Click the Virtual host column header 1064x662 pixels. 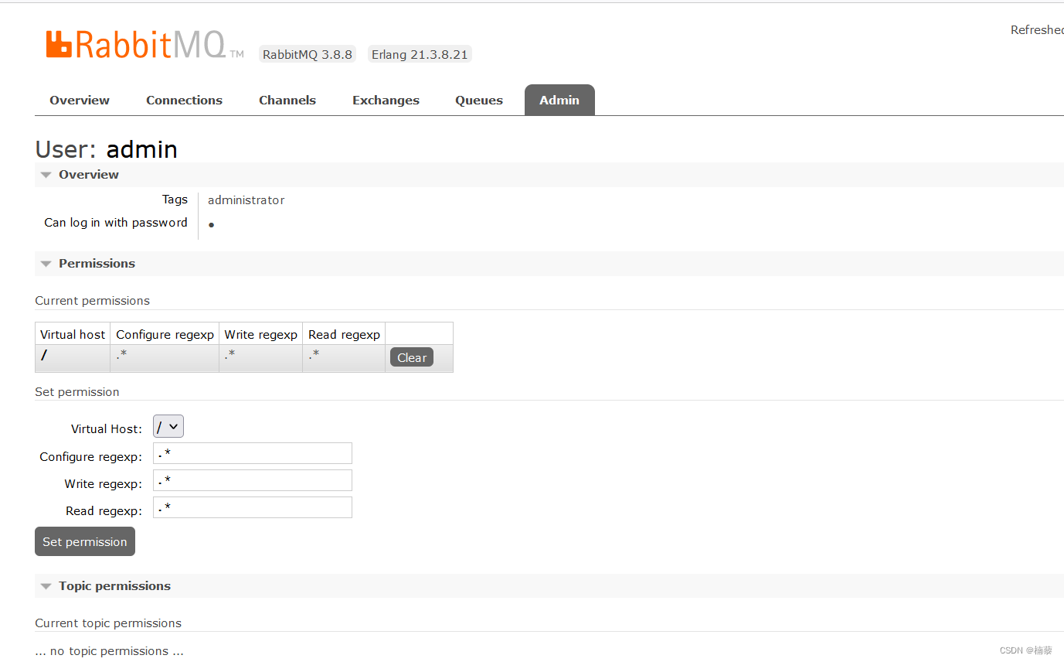pyautogui.click(x=73, y=334)
